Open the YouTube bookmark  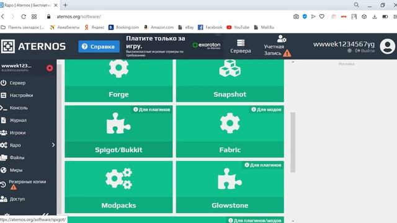pyautogui.click(x=238, y=27)
